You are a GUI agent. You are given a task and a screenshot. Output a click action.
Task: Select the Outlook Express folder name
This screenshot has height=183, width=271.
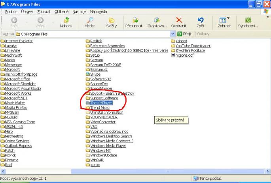coord(18,146)
